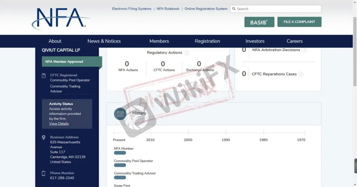Click the Exchange Actions count

pyautogui.click(x=199, y=64)
